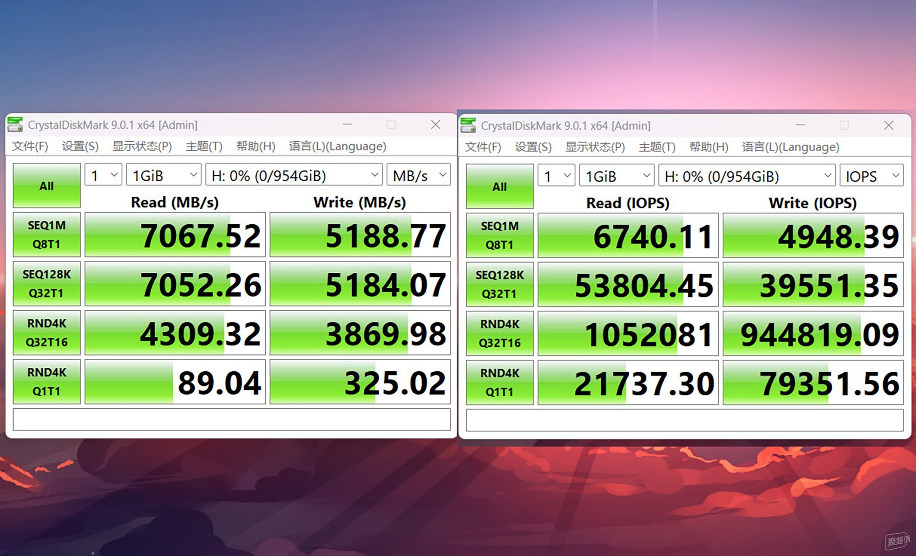Open 语言(L)(Language) menu in right window
Screen dimensions: 916x556
pyautogui.click(x=791, y=147)
